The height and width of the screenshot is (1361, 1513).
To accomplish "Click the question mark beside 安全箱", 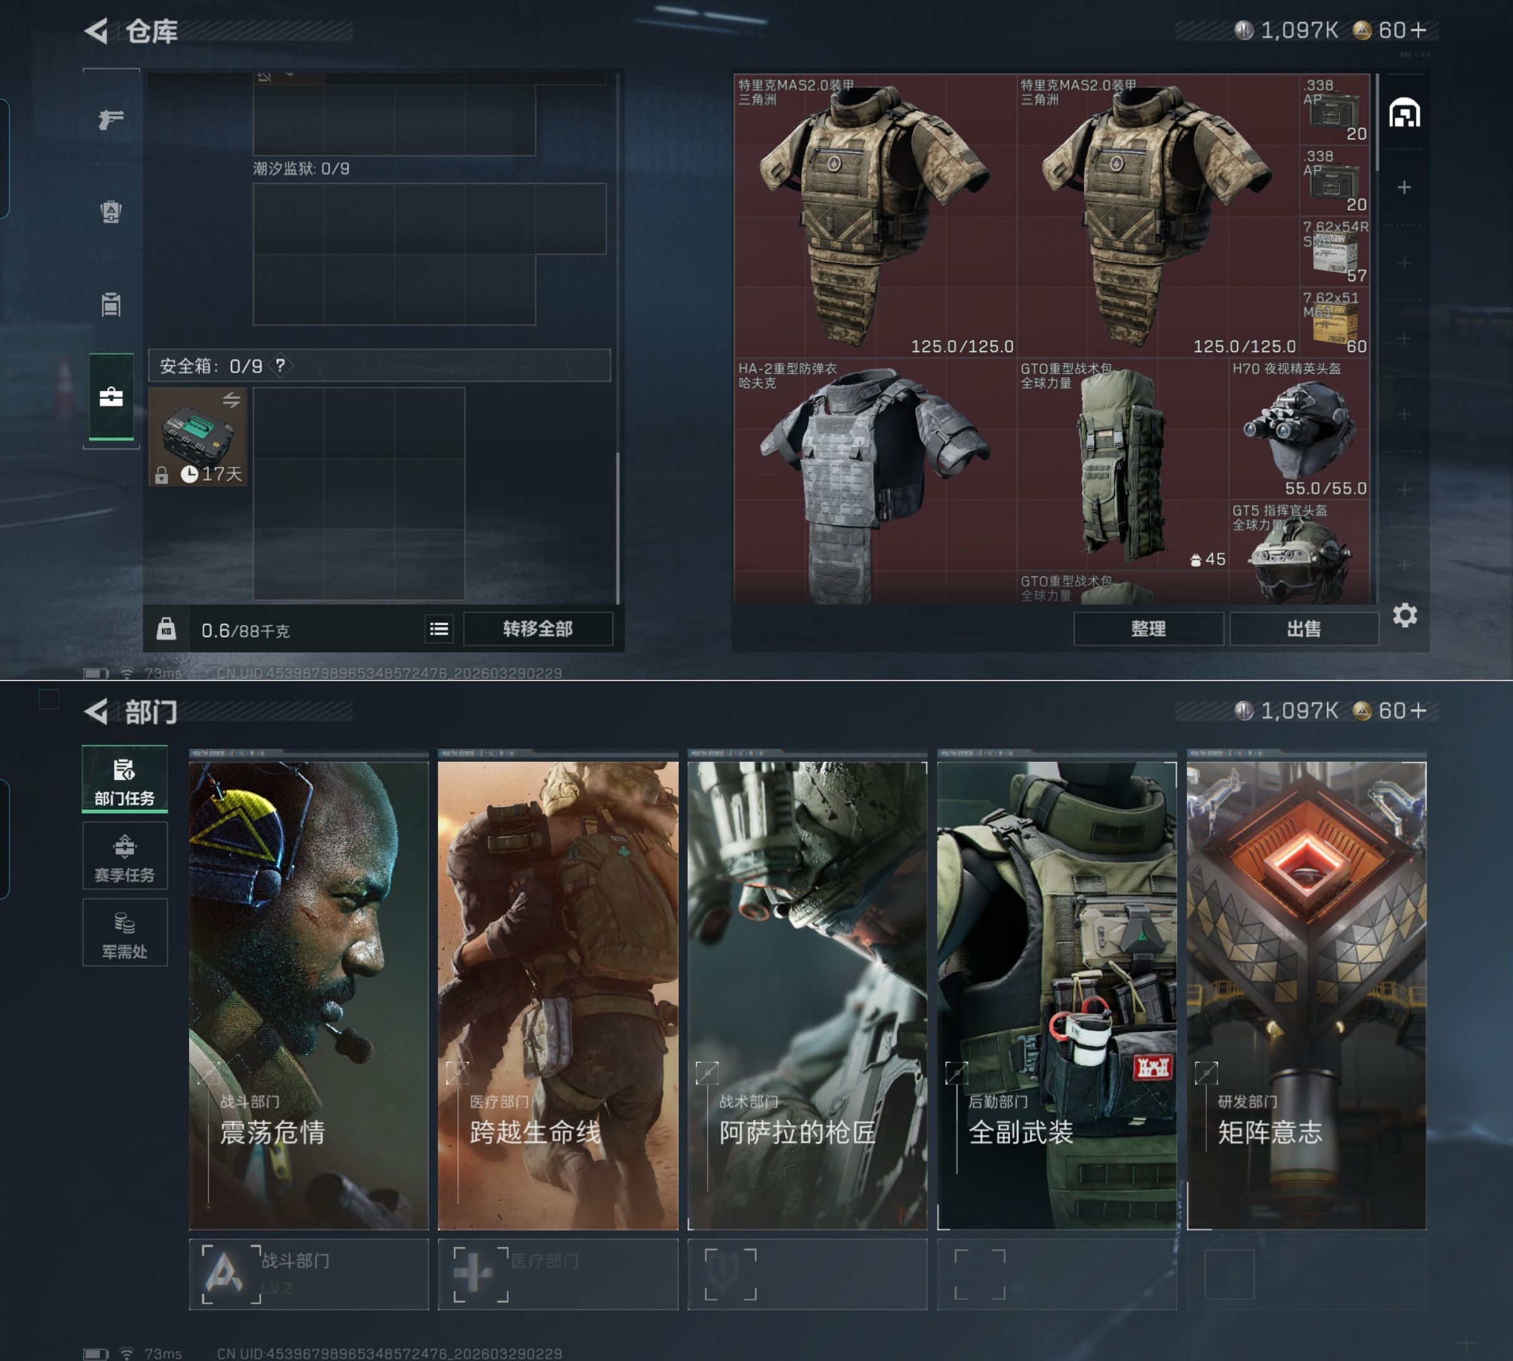I will point(280,365).
